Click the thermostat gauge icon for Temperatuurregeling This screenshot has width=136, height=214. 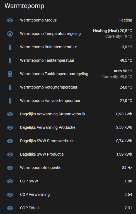coord(10,34)
